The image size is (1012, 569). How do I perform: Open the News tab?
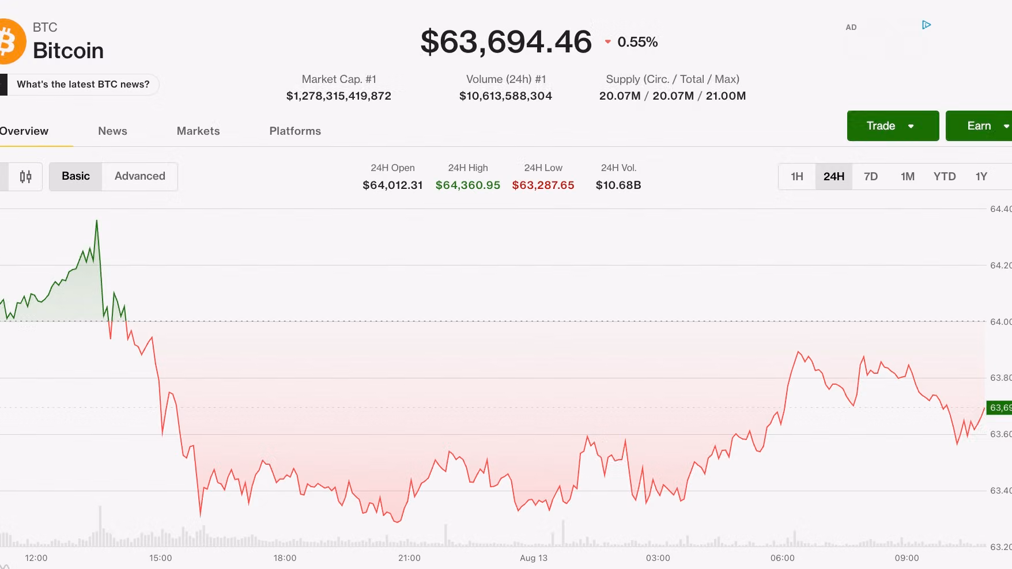tap(112, 131)
